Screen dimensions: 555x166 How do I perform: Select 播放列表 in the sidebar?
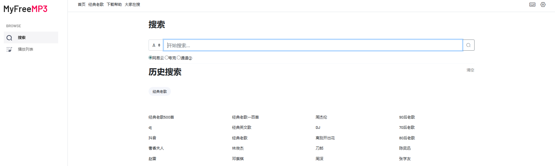tap(25, 49)
